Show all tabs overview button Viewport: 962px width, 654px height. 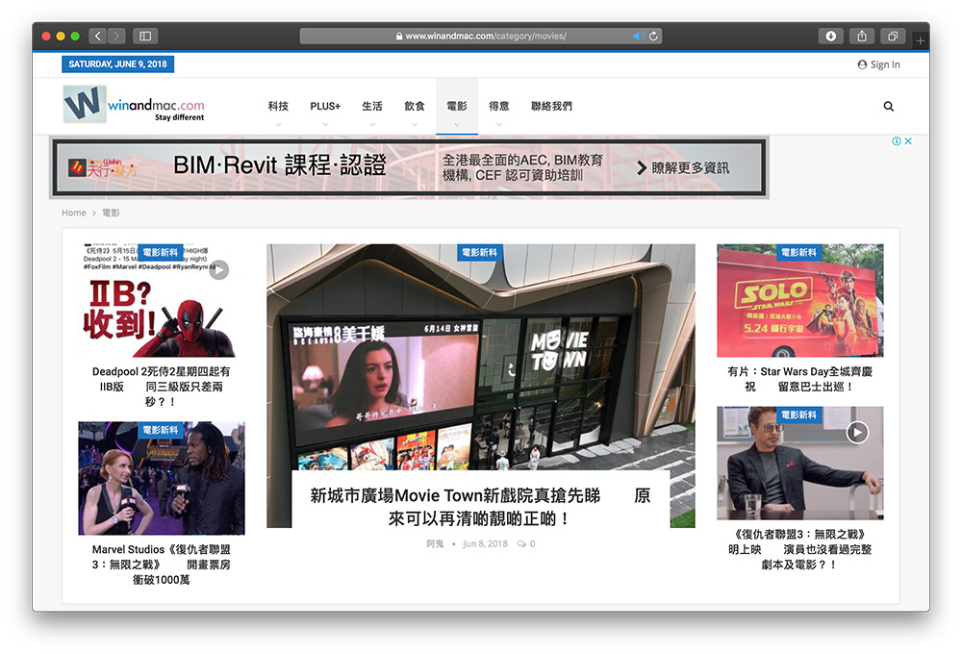pyautogui.click(x=893, y=37)
